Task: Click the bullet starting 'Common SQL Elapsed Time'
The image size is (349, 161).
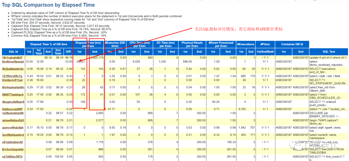Action: [58, 36]
